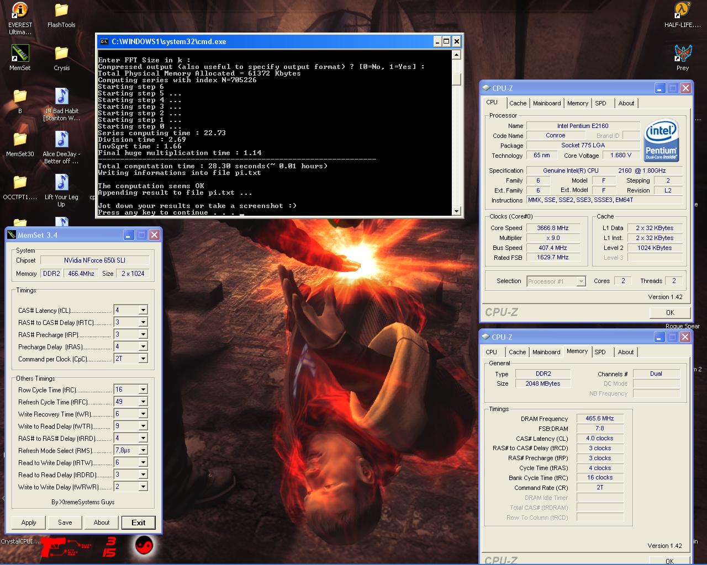Switch to Mainboard tab in upper CPU-Z
This screenshot has height=565, width=707.
(x=547, y=103)
